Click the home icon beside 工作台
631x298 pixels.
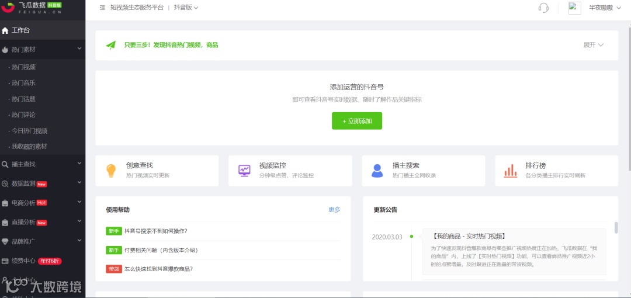[x=5, y=30]
